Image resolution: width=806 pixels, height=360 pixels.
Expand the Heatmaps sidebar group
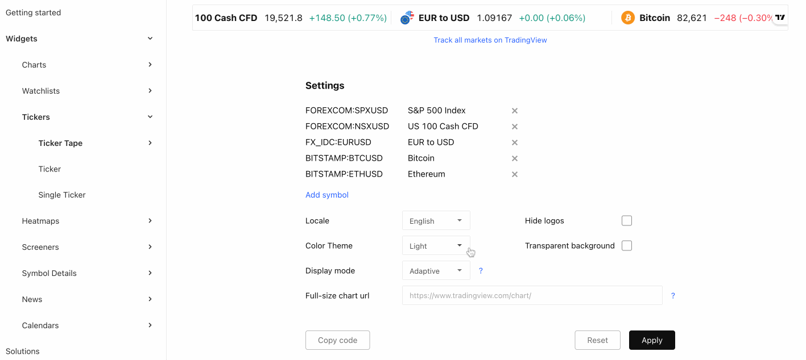150,221
